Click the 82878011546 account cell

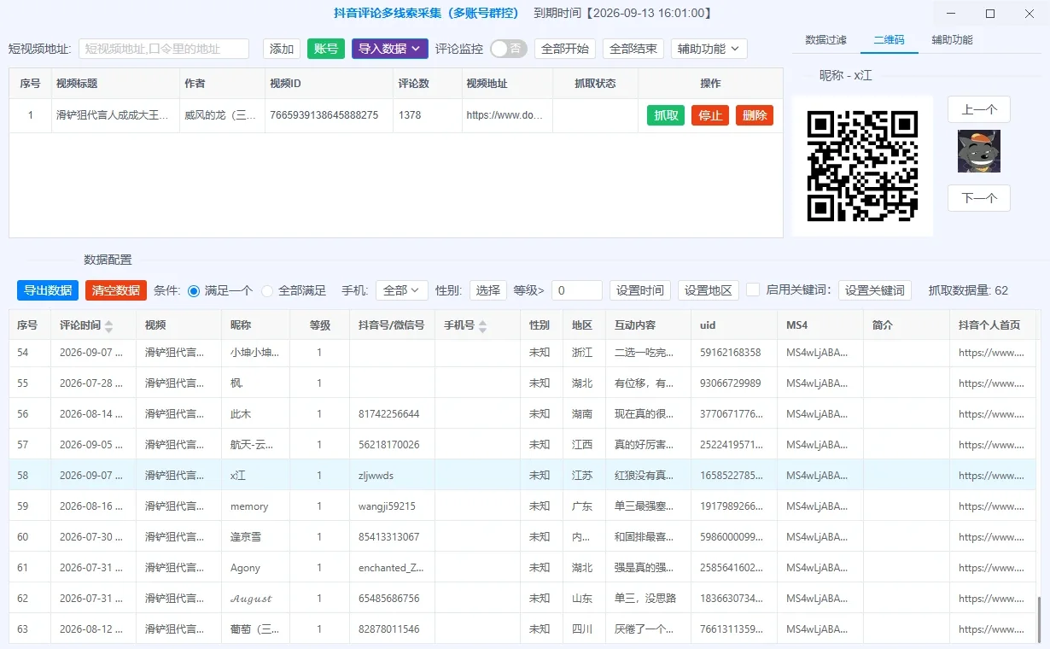coord(392,629)
